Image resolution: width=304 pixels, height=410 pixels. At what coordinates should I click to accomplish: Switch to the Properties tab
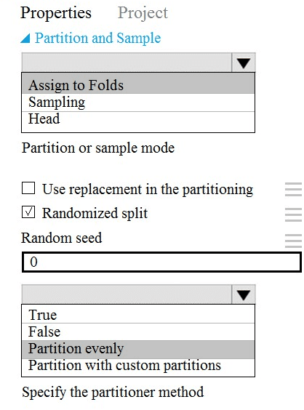(x=56, y=13)
